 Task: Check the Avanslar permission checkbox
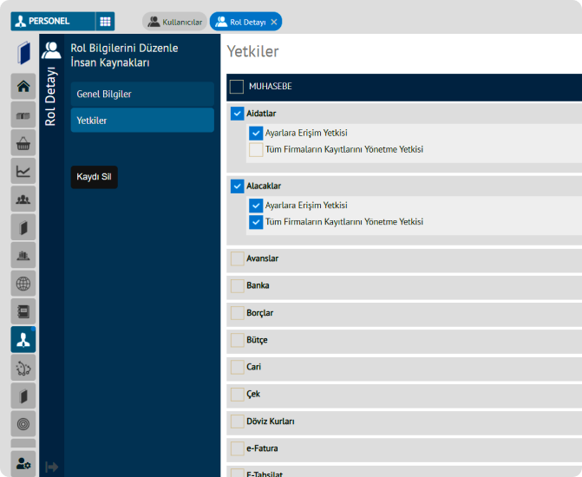[238, 258]
